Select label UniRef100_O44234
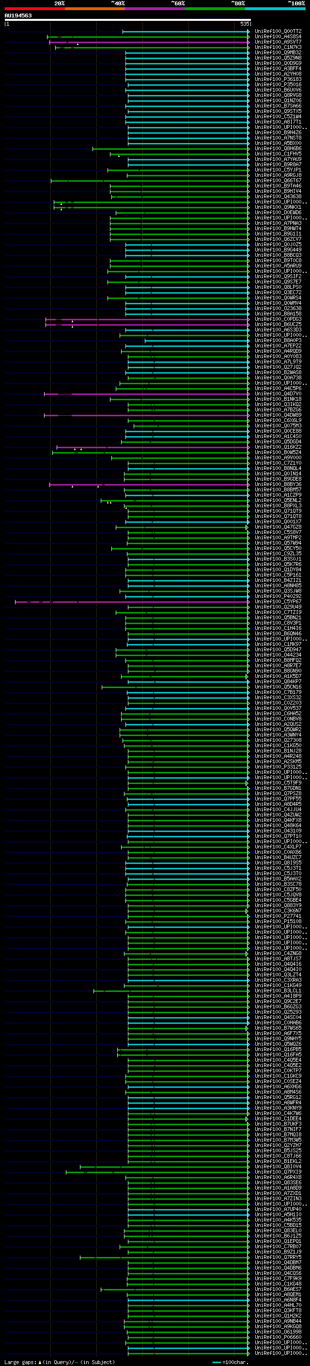310x1366 pixels. 278,655
